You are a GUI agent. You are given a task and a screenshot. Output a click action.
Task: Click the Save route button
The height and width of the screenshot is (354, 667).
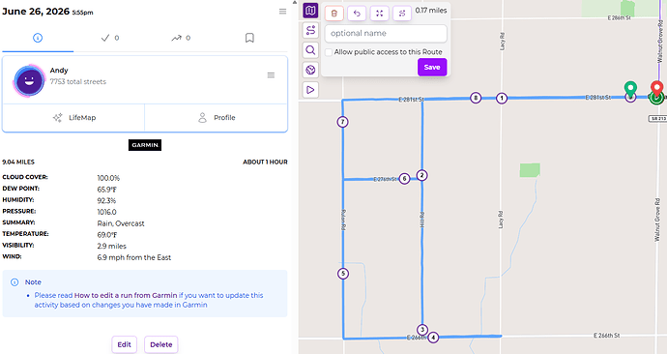click(432, 68)
